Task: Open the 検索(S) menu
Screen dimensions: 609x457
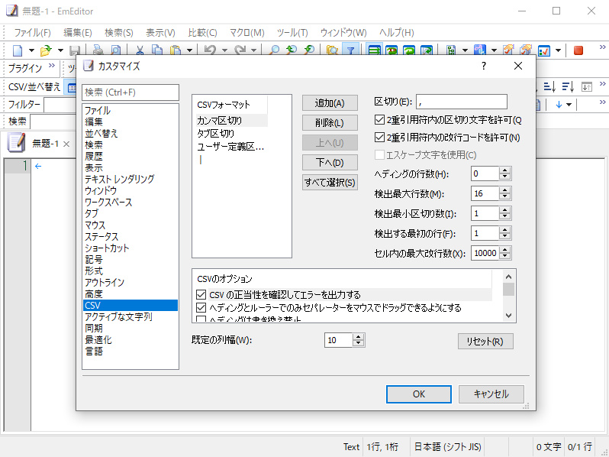Action: coord(119,33)
